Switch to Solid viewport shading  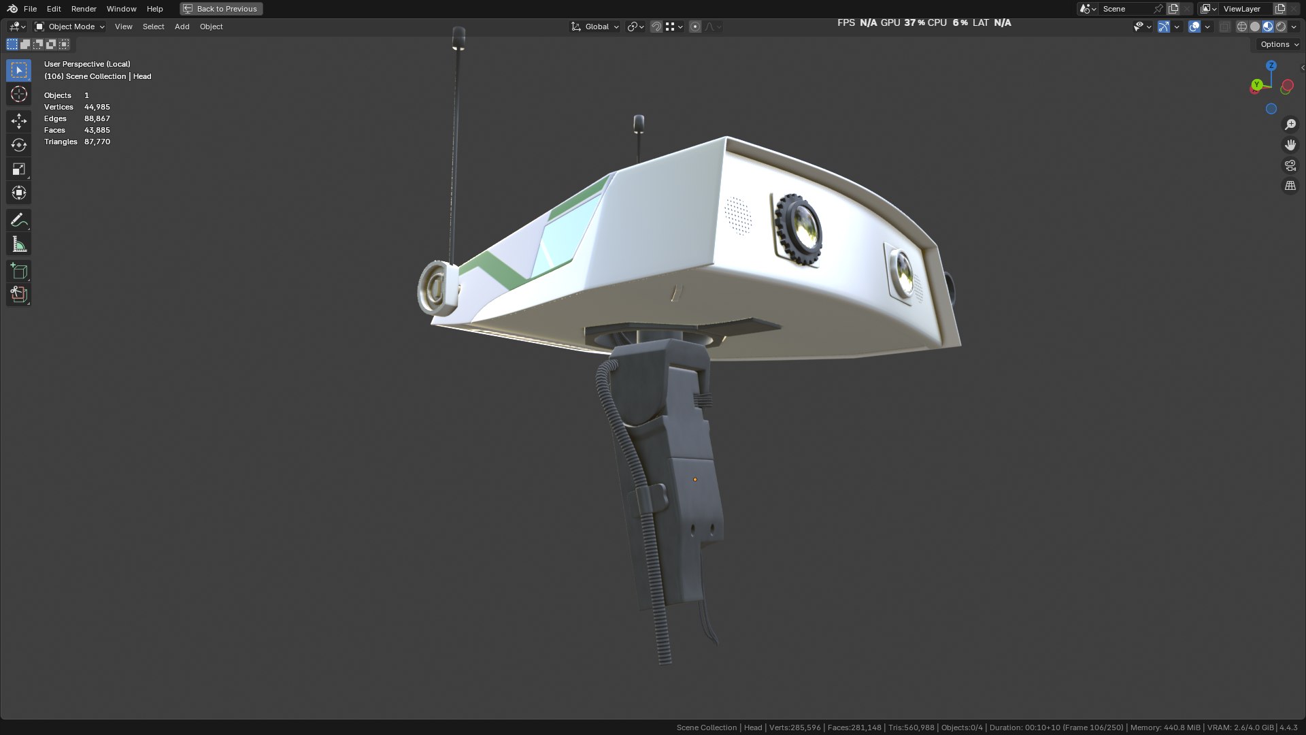tap(1255, 27)
